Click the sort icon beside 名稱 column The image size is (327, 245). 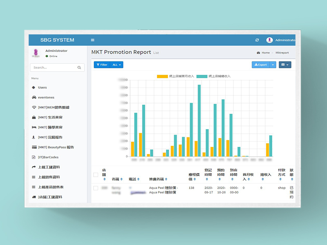(121, 179)
